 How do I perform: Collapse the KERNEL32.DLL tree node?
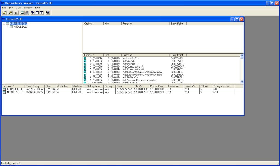(4, 24)
